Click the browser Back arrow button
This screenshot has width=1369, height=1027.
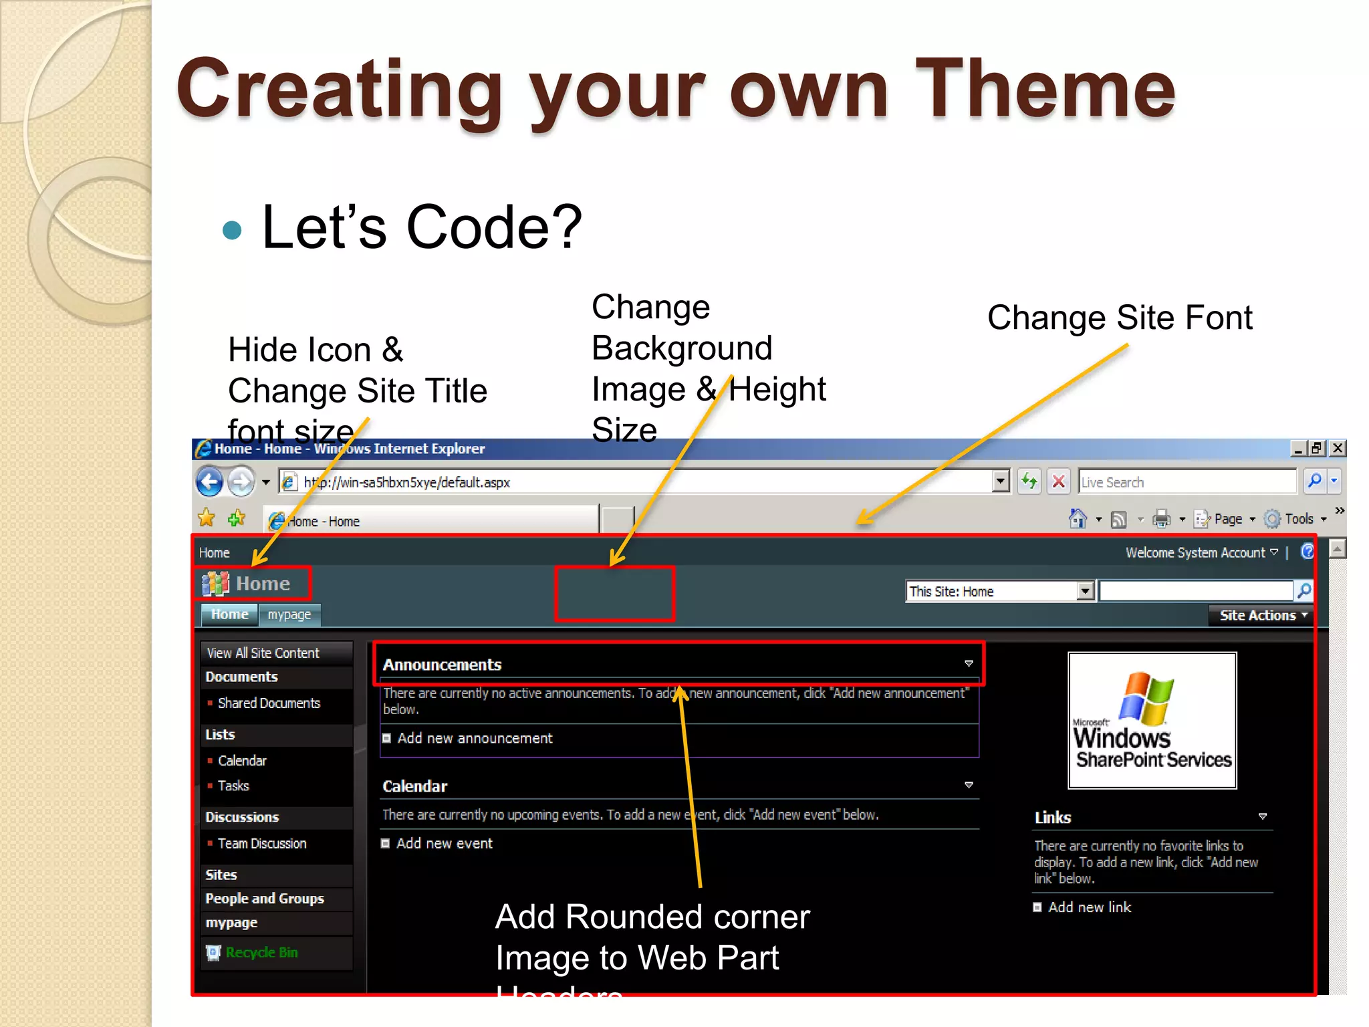(x=209, y=481)
